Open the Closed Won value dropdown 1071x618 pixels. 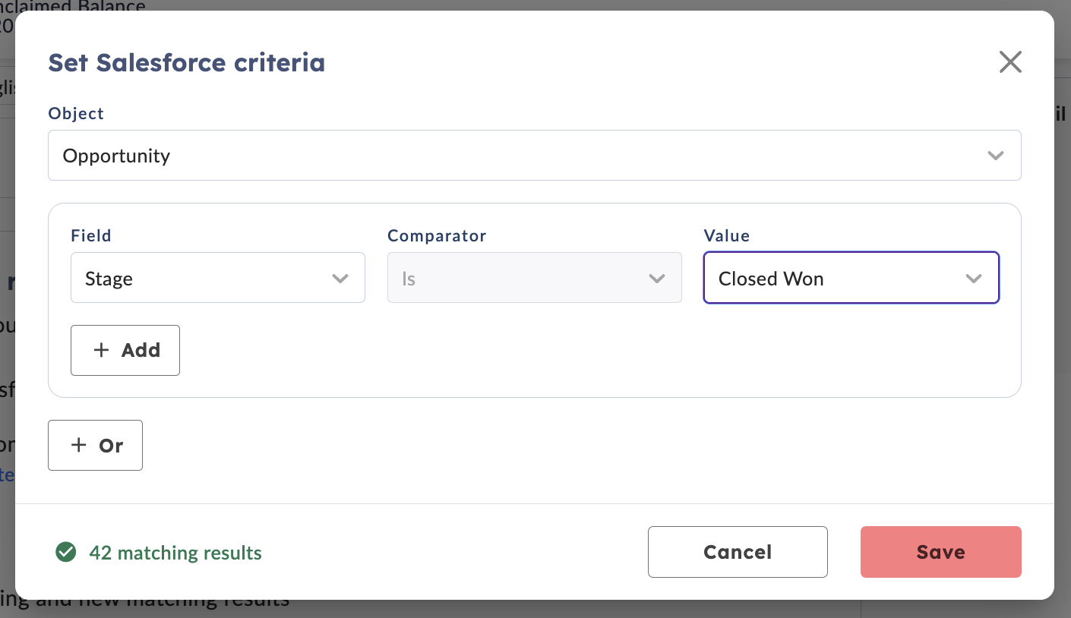tap(851, 278)
